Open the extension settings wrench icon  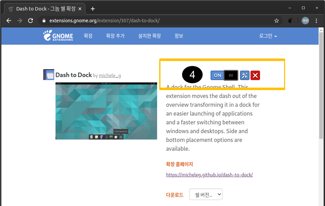[245, 75]
